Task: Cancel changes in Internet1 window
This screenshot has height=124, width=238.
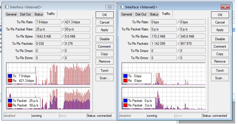Action: tap(220, 22)
